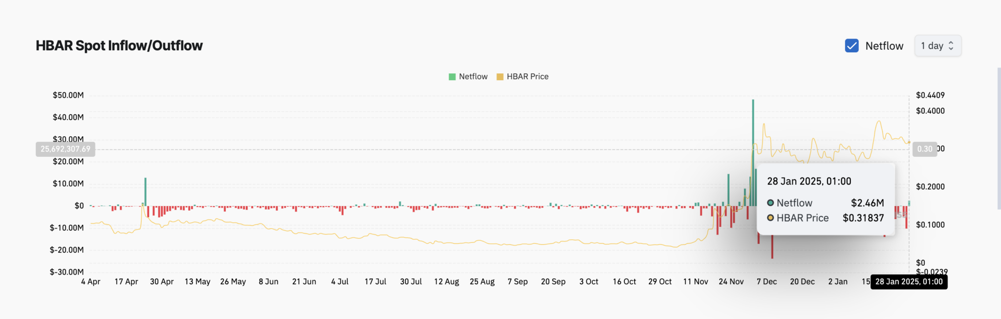Click the Netflow label beside the checkbox
The image size is (1001, 319).
point(884,46)
